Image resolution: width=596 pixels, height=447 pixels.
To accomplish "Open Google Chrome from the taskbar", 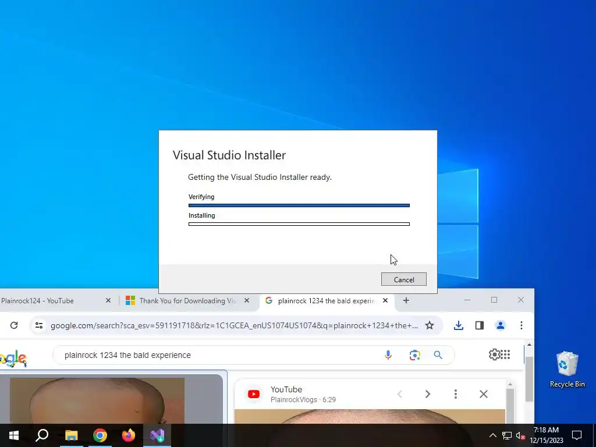I will [100, 435].
